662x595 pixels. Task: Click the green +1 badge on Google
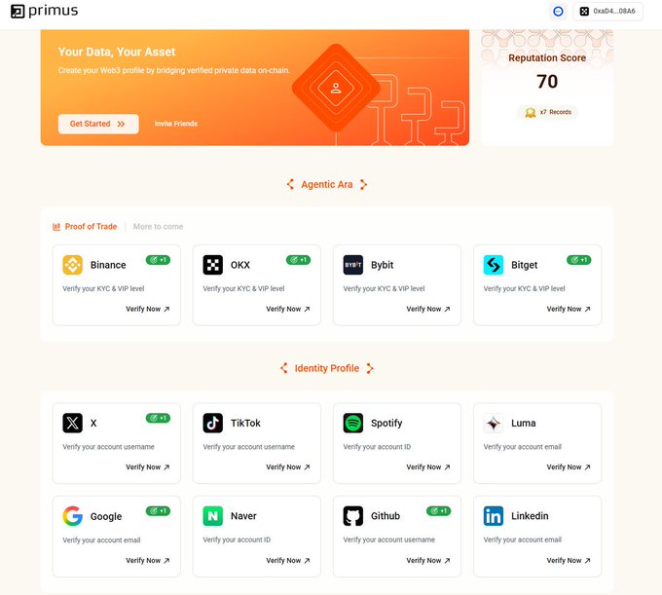(x=158, y=511)
